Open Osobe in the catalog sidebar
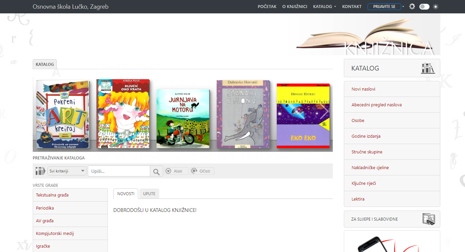This screenshot has height=252, width=465. [x=392, y=120]
